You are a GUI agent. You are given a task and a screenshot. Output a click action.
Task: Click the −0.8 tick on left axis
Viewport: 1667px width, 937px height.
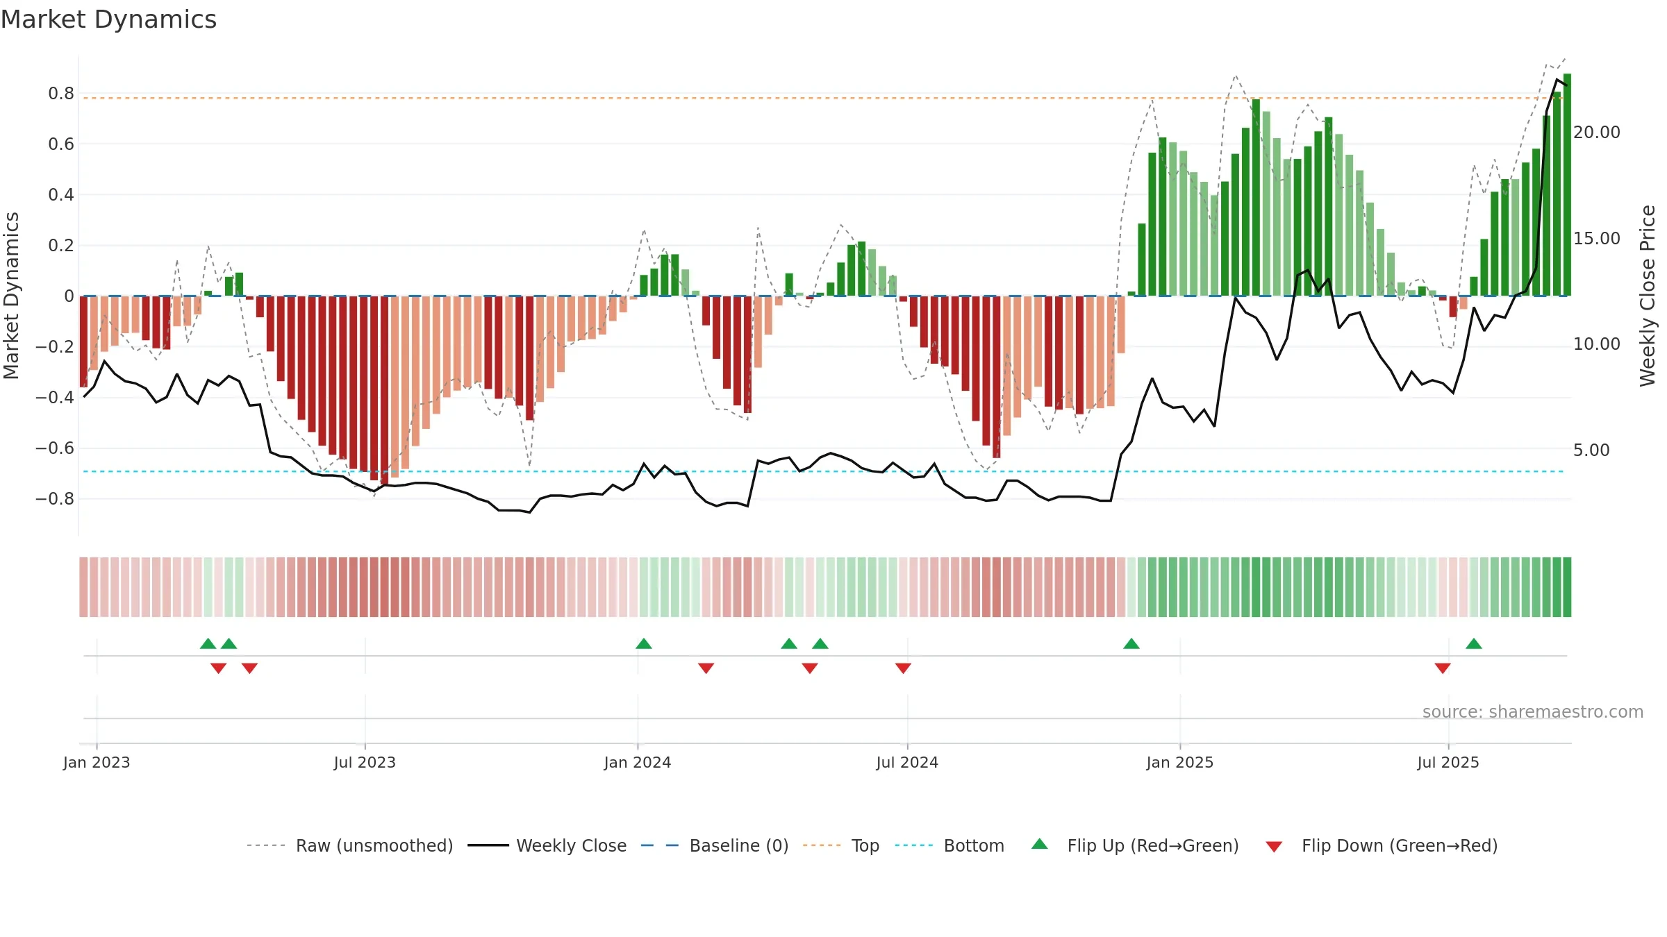[55, 498]
